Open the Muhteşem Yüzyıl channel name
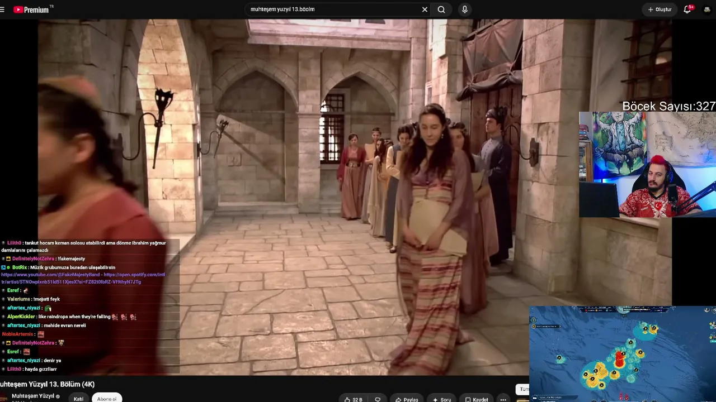The width and height of the screenshot is (716, 402). click(33, 396)
